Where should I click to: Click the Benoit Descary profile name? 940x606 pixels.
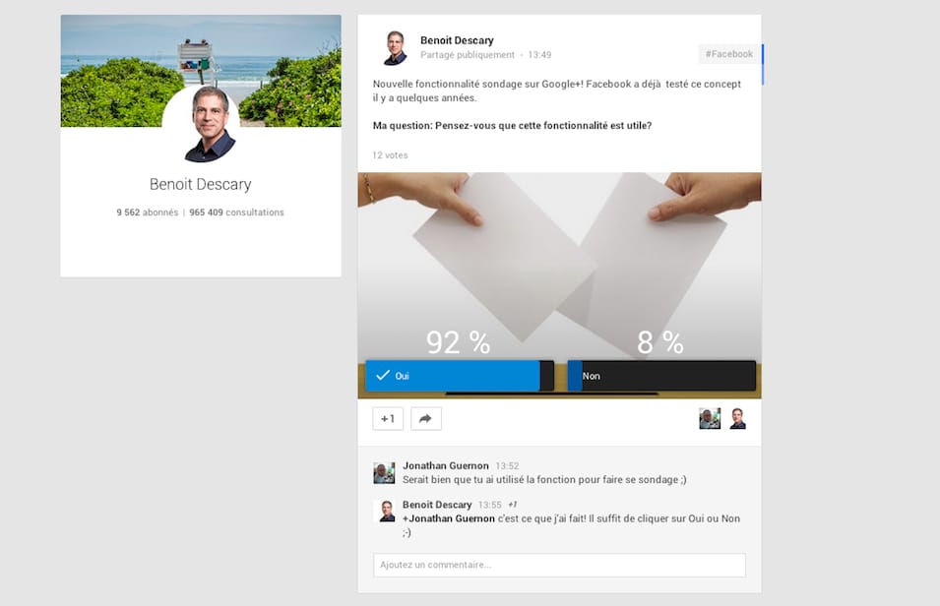[x=201, y=184]
